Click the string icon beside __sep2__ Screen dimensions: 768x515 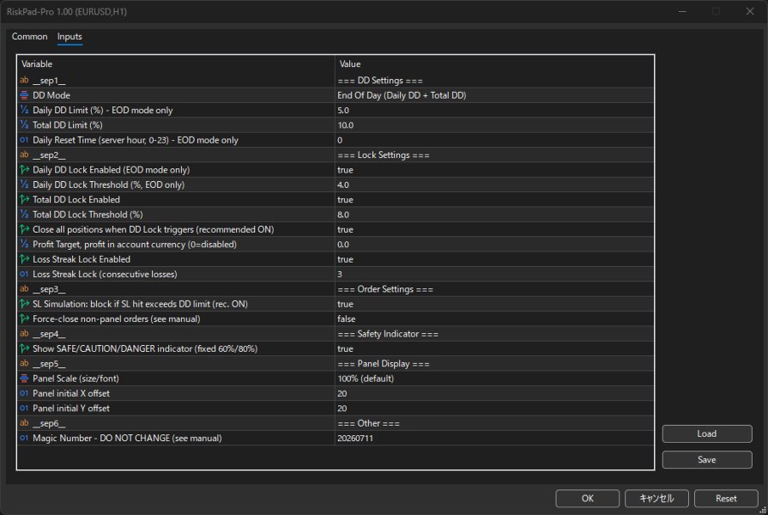click(24, 154)
